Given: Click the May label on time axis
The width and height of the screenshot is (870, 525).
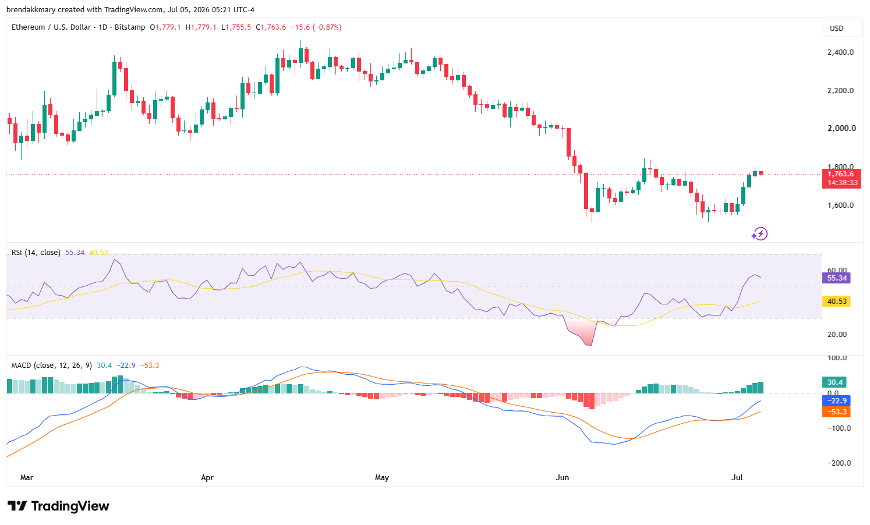Looking at the screenshot, I should pyautogui.click(x=382, y=478).
